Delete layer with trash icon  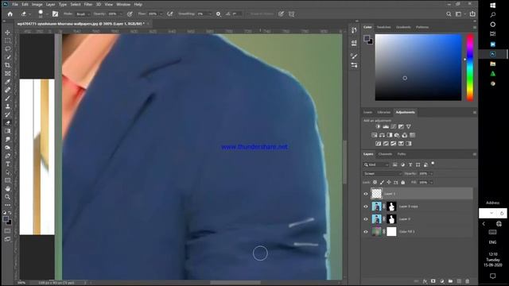pyautogui.click(x=468, y=281)
